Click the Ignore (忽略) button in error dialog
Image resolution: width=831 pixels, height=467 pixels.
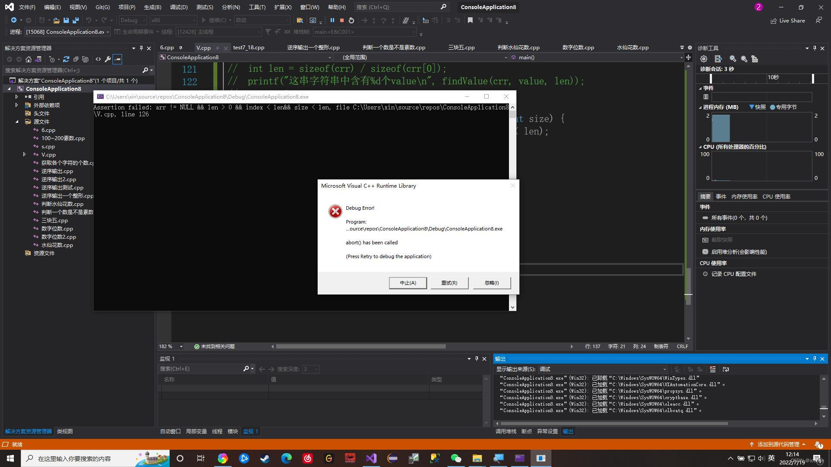coord(492,283)
